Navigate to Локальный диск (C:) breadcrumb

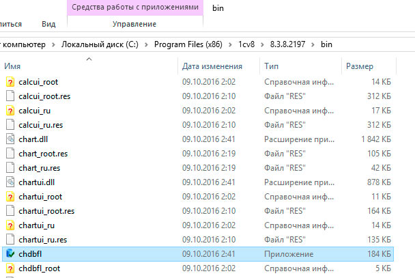[100, 44]
